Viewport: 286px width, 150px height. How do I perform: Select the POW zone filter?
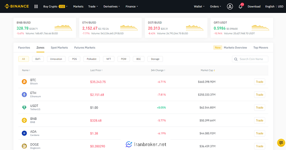click(x=124, y=59)
